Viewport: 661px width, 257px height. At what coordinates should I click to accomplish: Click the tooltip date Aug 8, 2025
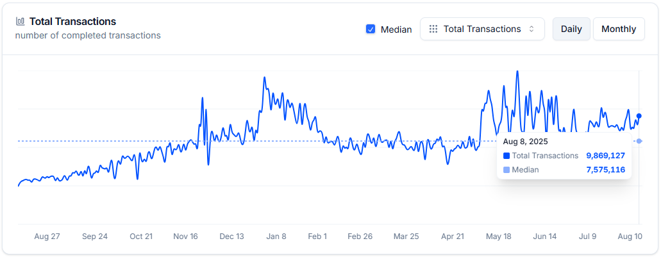[x=525, y=142]
